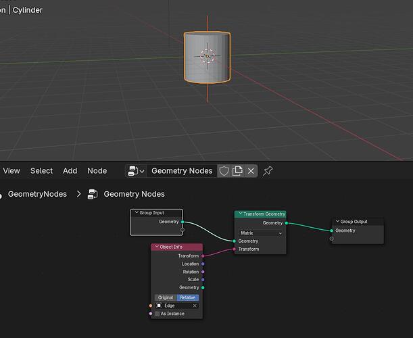Click Group Input Geometry output socket
413x338 pixels.
pyautogui.click(x=183, y=222)
